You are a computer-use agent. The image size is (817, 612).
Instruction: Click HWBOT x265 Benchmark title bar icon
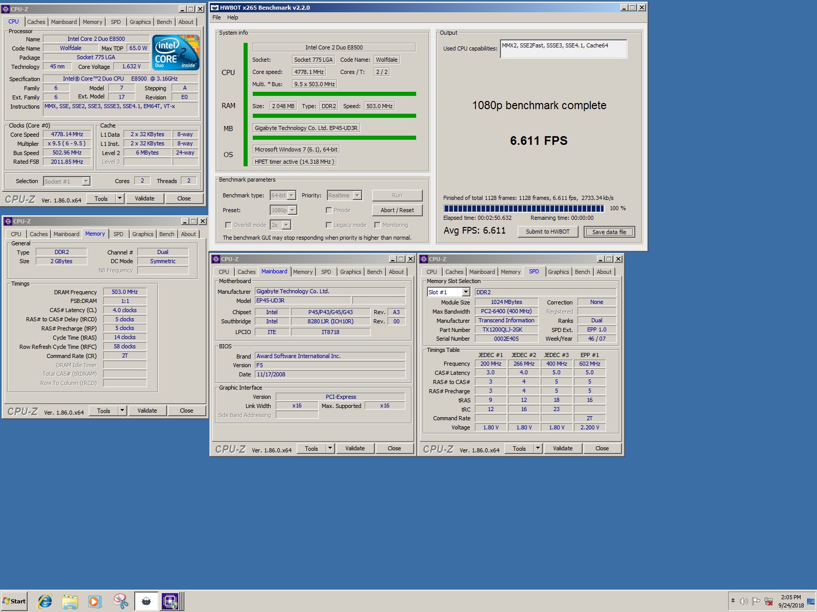(215, 8)
